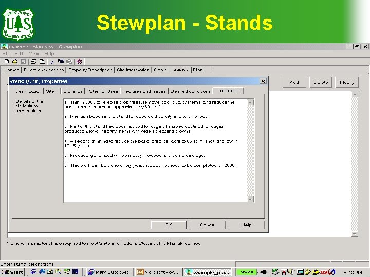
Task: Switch to the Microsoft PowerPoint taskbar button
Action: (x=159, y=272)
